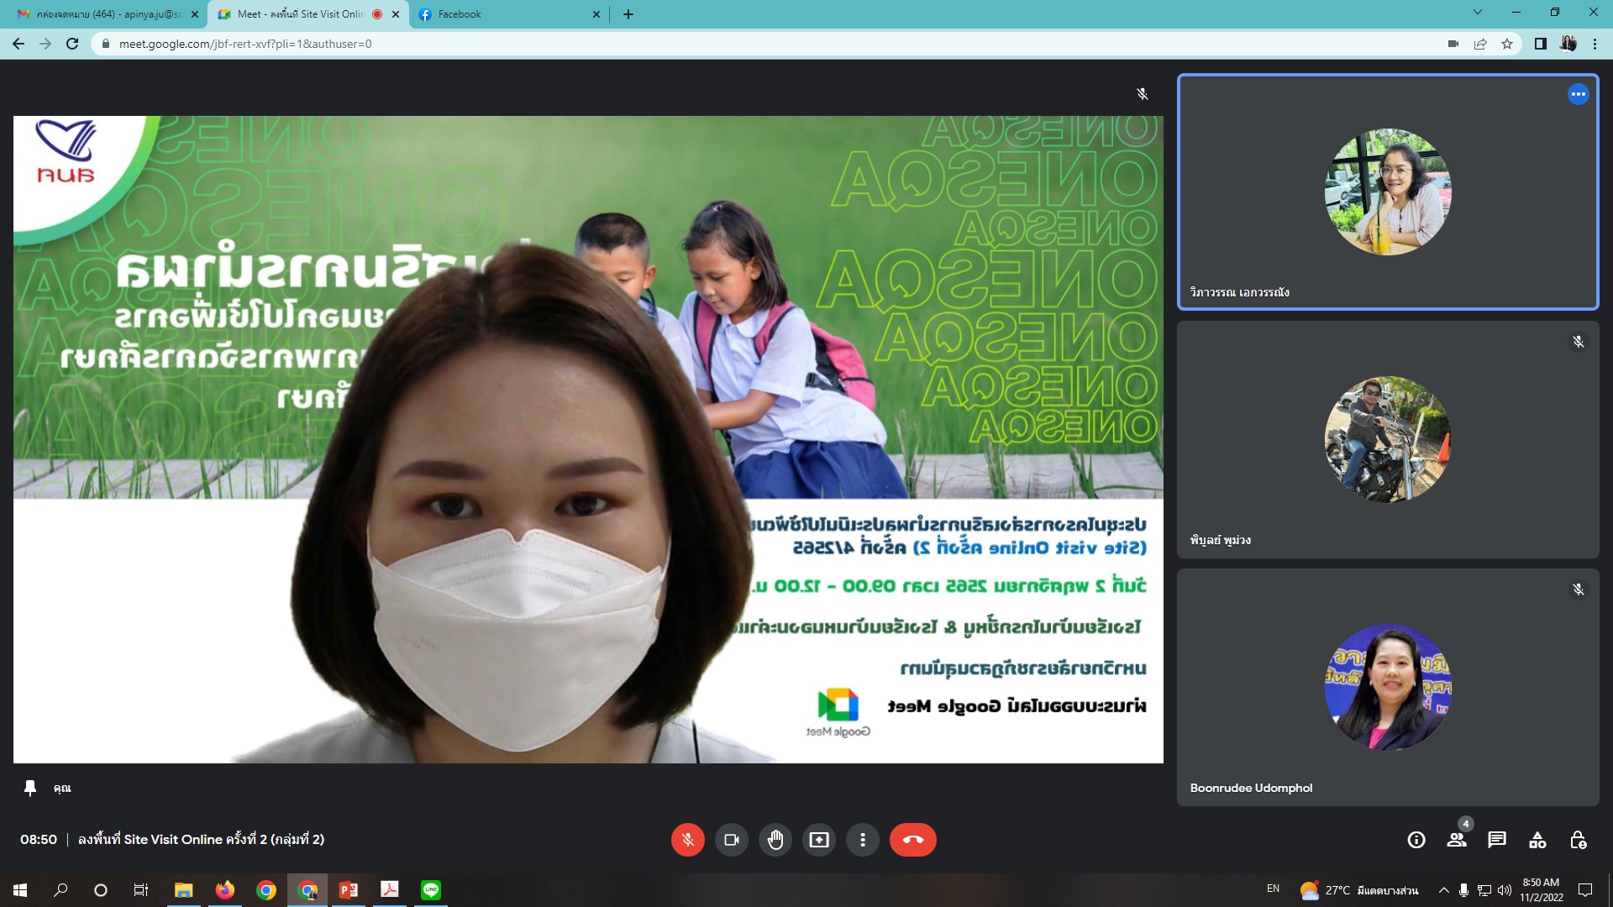This screenshot has width=1613, height=907.
Task: Open the host controls lock icon
Action: point(1578,840)
